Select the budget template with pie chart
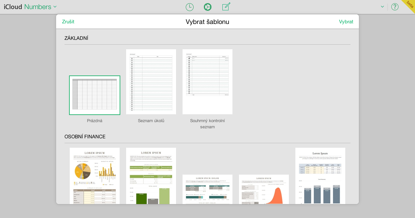The image size is (415, 218). coord(95,176)
